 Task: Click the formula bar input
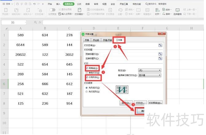click(x=123, y=22)
